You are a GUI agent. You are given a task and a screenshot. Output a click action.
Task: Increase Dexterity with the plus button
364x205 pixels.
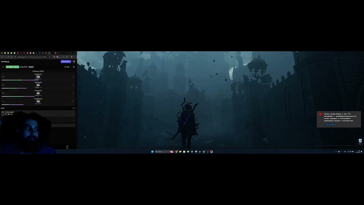(x=73, y=85)
